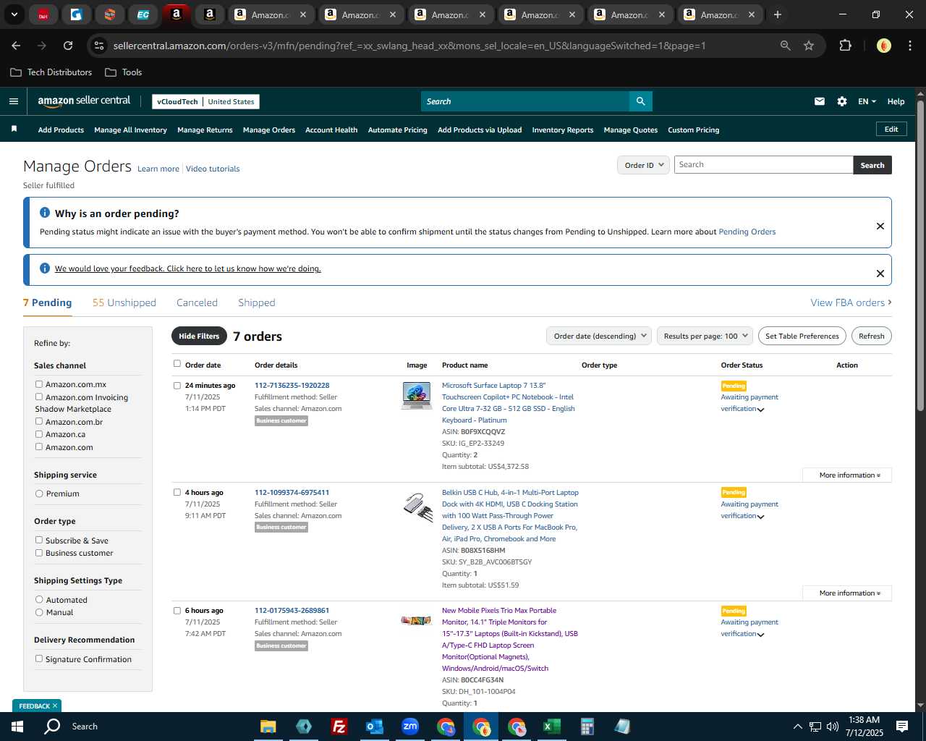Select order 112-7136235-1920228 checkbox
The height and width of the screenshot is (741, 926).
(177, 386)
